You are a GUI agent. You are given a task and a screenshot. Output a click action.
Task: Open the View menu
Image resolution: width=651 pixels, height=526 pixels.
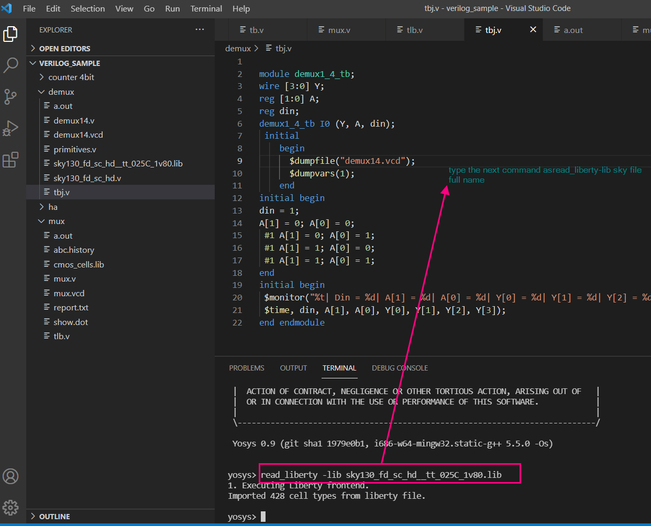[x=124, y=8]
